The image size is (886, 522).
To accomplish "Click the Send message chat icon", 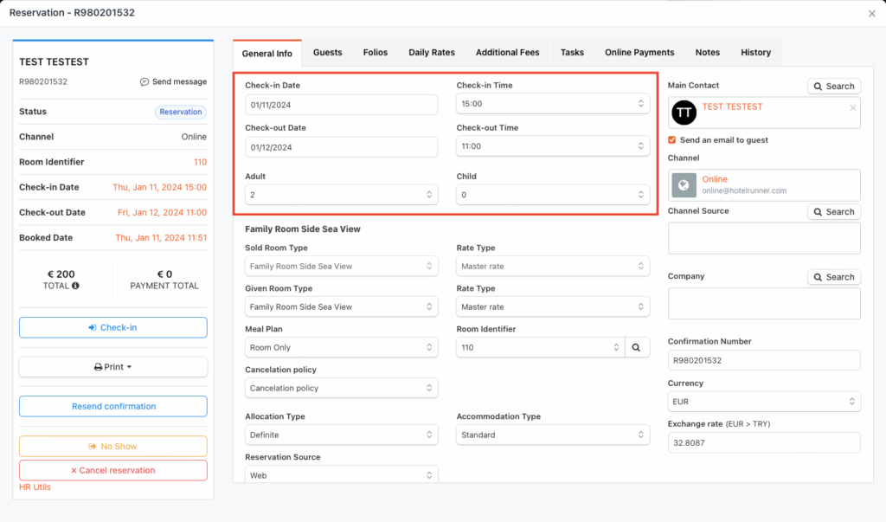I will pyautogui.click(x=144, y=82).
